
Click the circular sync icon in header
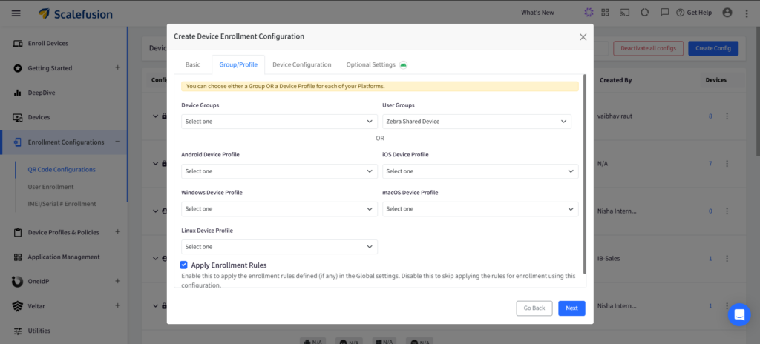645,13
